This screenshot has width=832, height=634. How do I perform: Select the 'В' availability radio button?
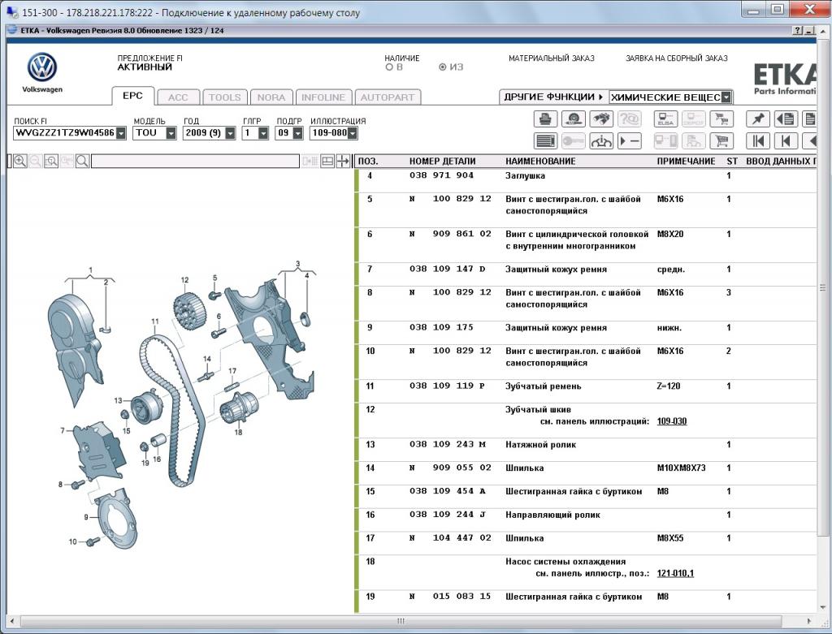[389, 67]
